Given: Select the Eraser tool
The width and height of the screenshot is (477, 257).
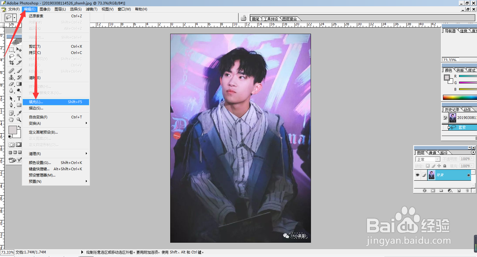Looking at the screenshot, I should click(11, 84).
